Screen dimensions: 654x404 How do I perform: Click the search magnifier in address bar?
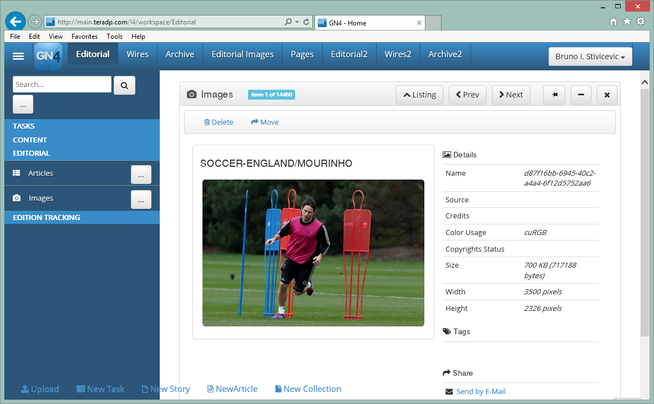288,22
